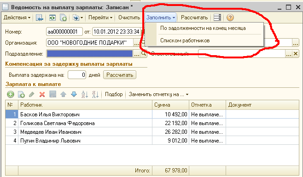Open selection button for Подразделение field
Viewport: 303px width, 177px height.
(137, 54)
